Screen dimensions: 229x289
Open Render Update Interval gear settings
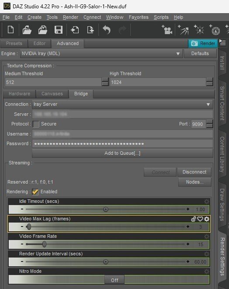coord(206,254)
